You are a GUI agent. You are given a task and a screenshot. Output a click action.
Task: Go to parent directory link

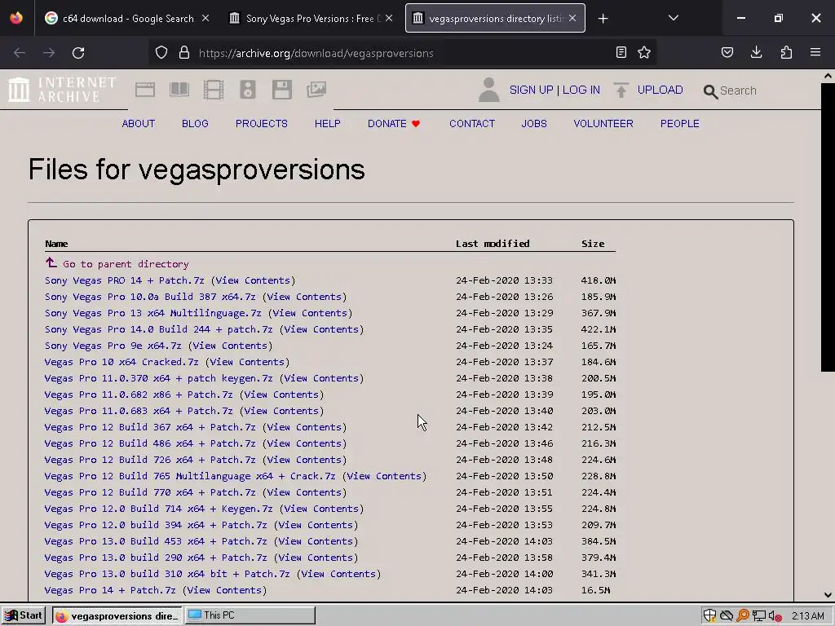(126, 264)
